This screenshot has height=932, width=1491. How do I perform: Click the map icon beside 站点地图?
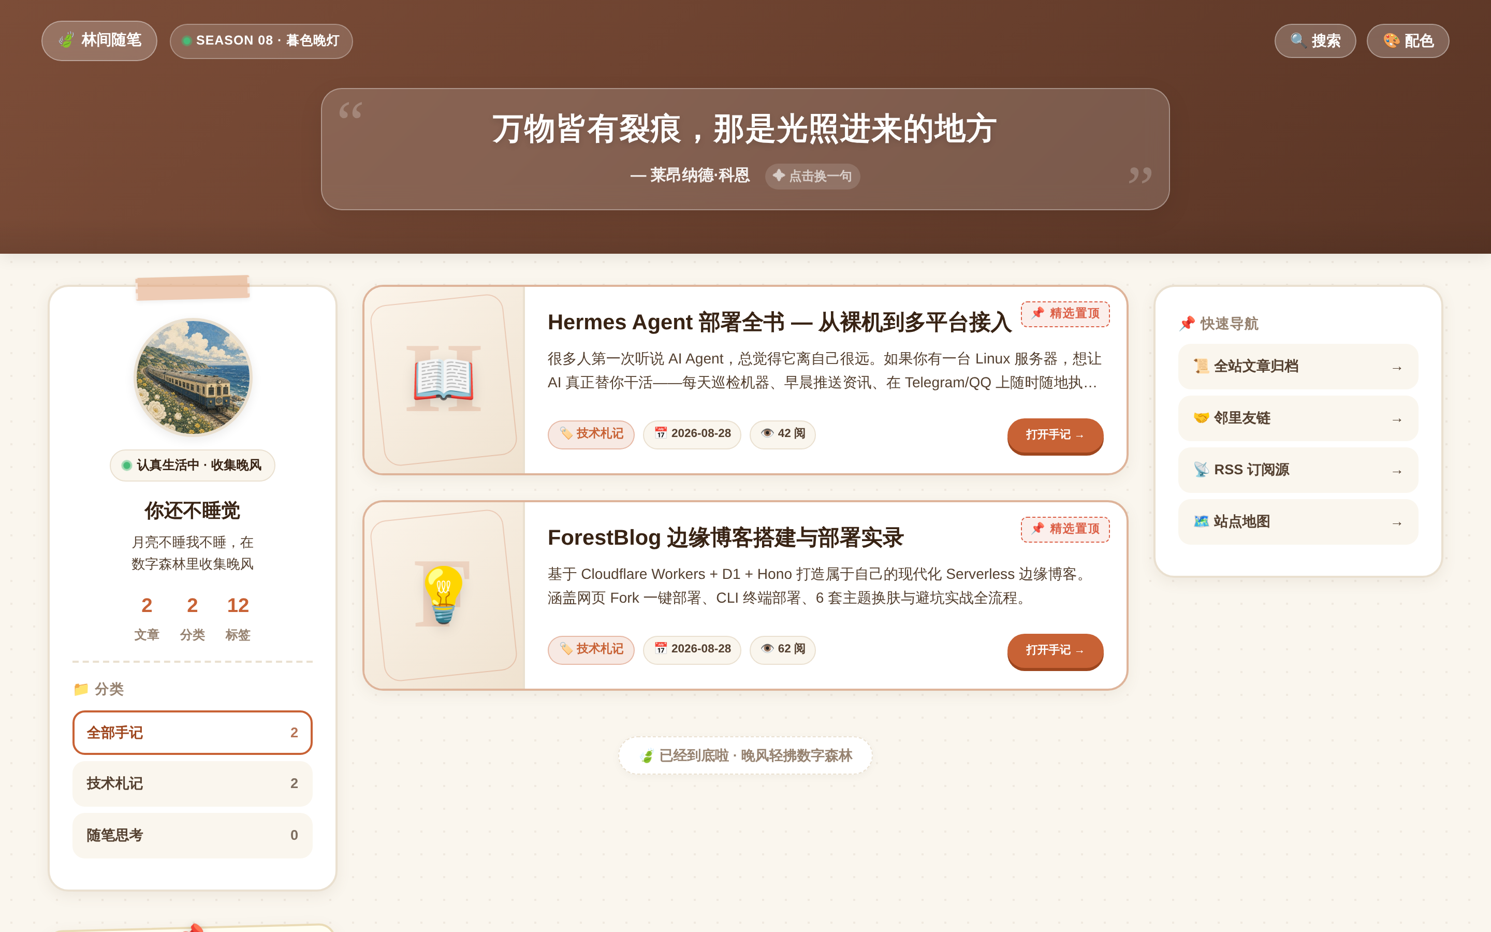[1201, 521]
